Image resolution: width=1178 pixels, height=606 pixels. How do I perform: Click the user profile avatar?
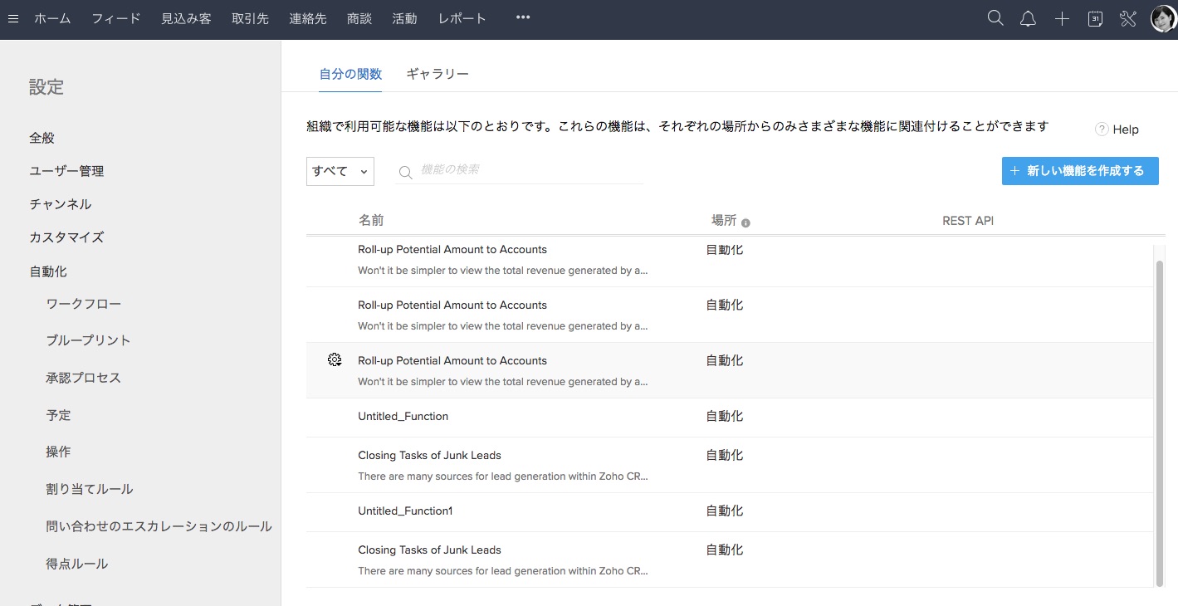pos(1162,19)
